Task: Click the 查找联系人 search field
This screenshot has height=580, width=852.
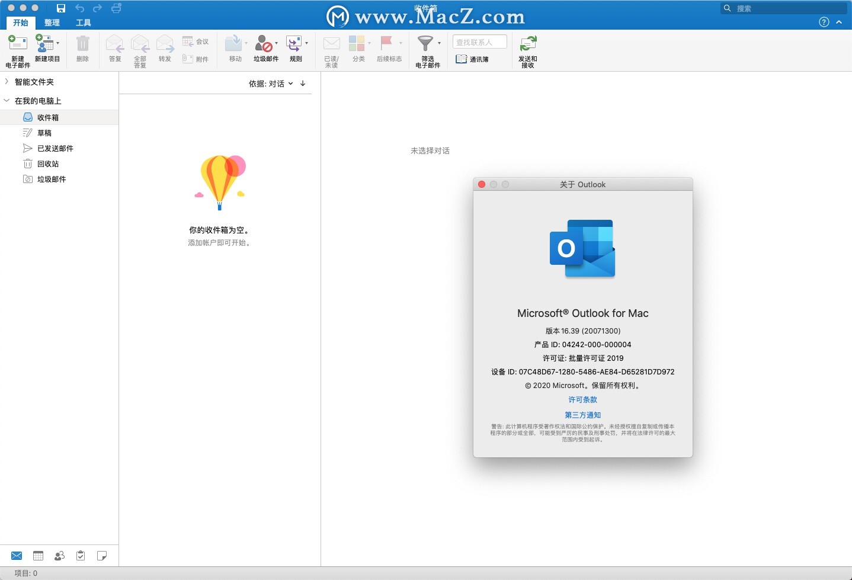Action: tap(480, 42)
